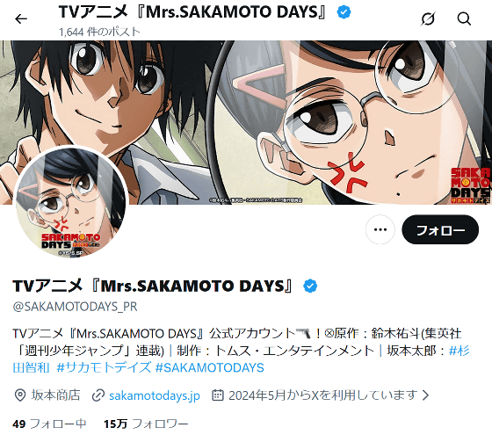Open hashtag #SAKAMOTODAYS
The width and height of the screenshot is (492, 442).
(210, 367)
